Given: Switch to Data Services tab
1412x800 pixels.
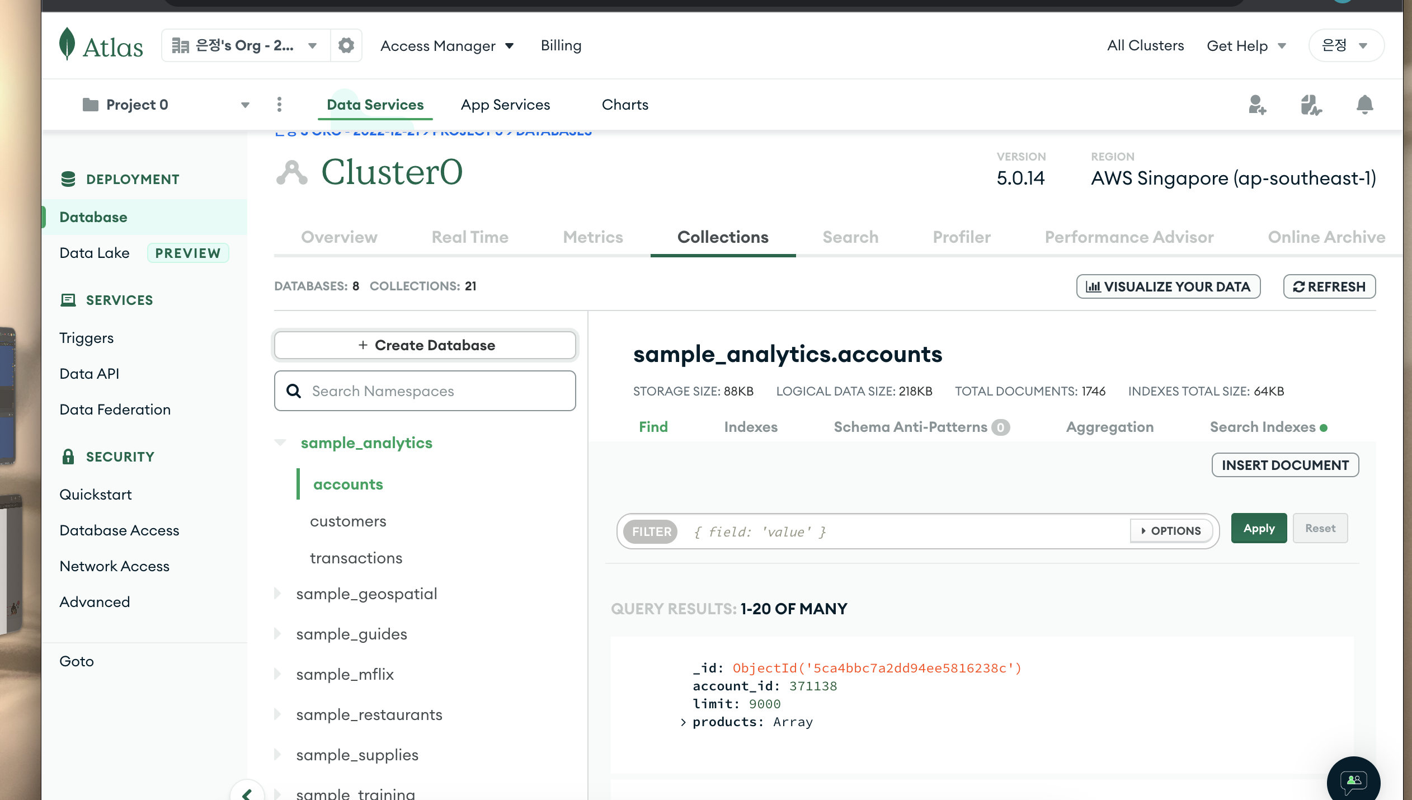Looking at the screenshot, I should click(x=375, y=105).
